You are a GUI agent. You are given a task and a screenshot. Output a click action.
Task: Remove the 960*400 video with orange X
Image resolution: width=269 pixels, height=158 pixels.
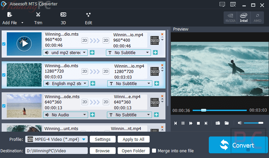162,34
